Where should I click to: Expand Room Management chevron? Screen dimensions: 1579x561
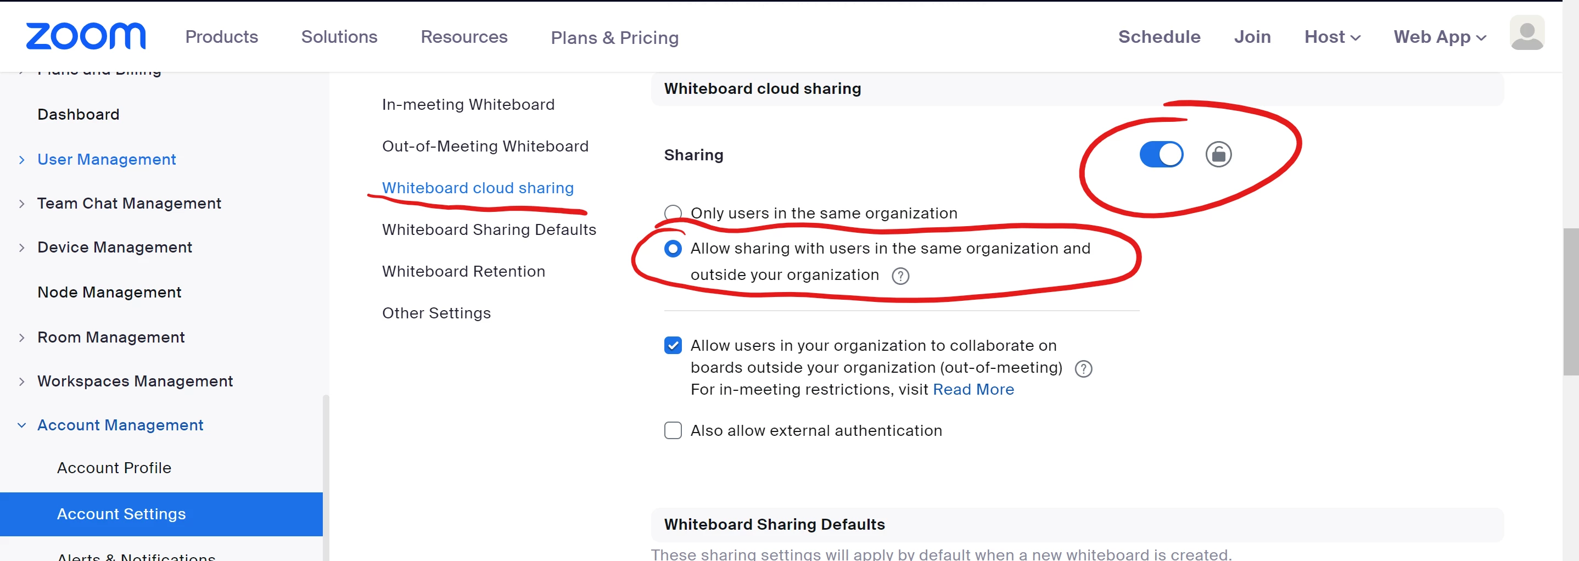click(22, 338)
